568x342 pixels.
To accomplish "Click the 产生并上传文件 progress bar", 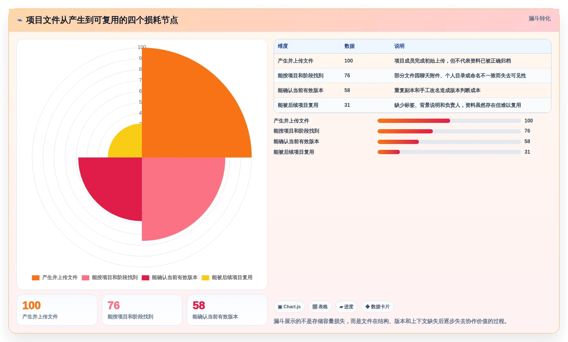I will point(449,121).
